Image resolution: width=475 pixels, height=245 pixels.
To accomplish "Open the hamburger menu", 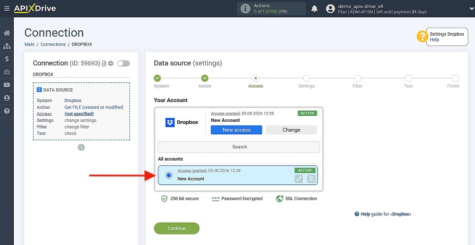I will pos(7,9).
